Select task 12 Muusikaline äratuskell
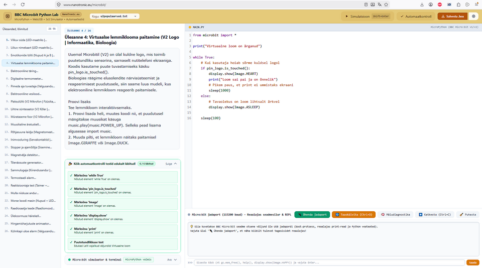 point(30,124)
